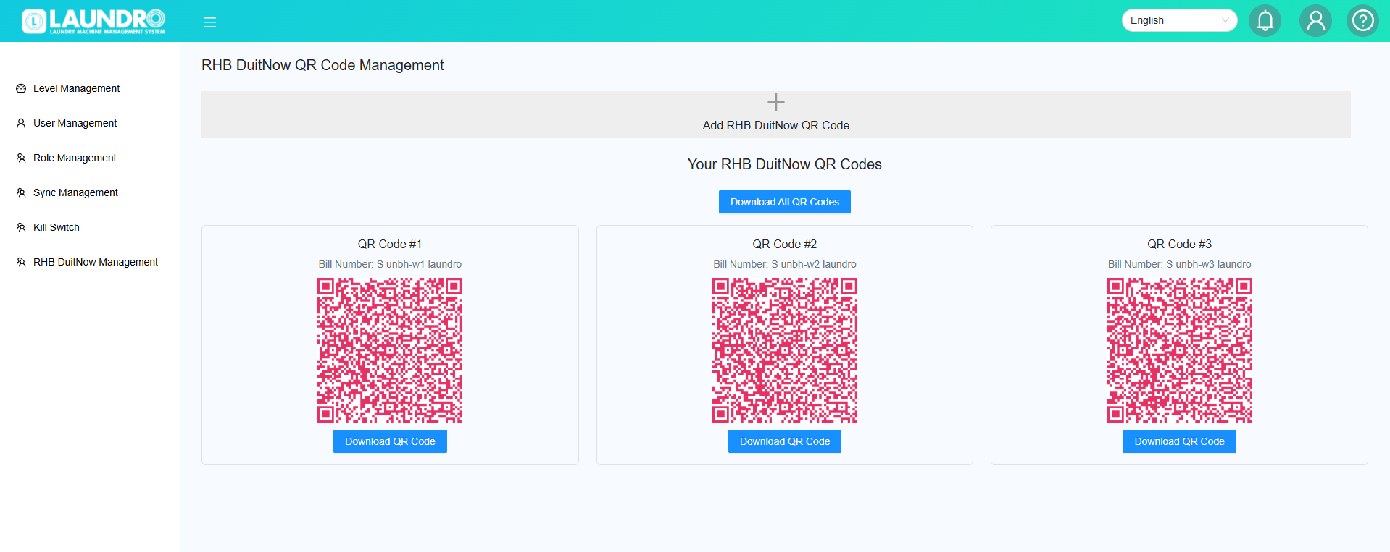Download QR Code #2
This screenshot has height=552, width=1390.
tap(785, 441)
